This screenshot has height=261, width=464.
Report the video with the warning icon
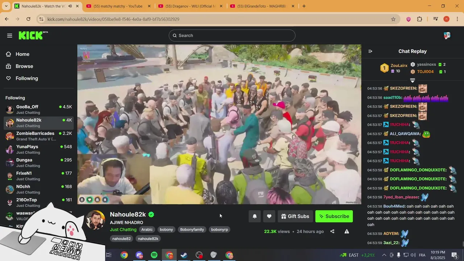(x=347, y=231)
